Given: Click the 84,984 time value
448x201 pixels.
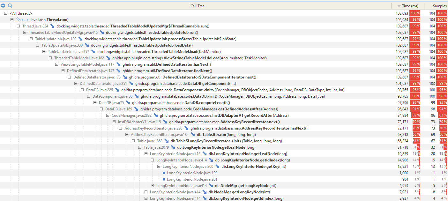Looking at the screenshot, I should coord(403,115).
